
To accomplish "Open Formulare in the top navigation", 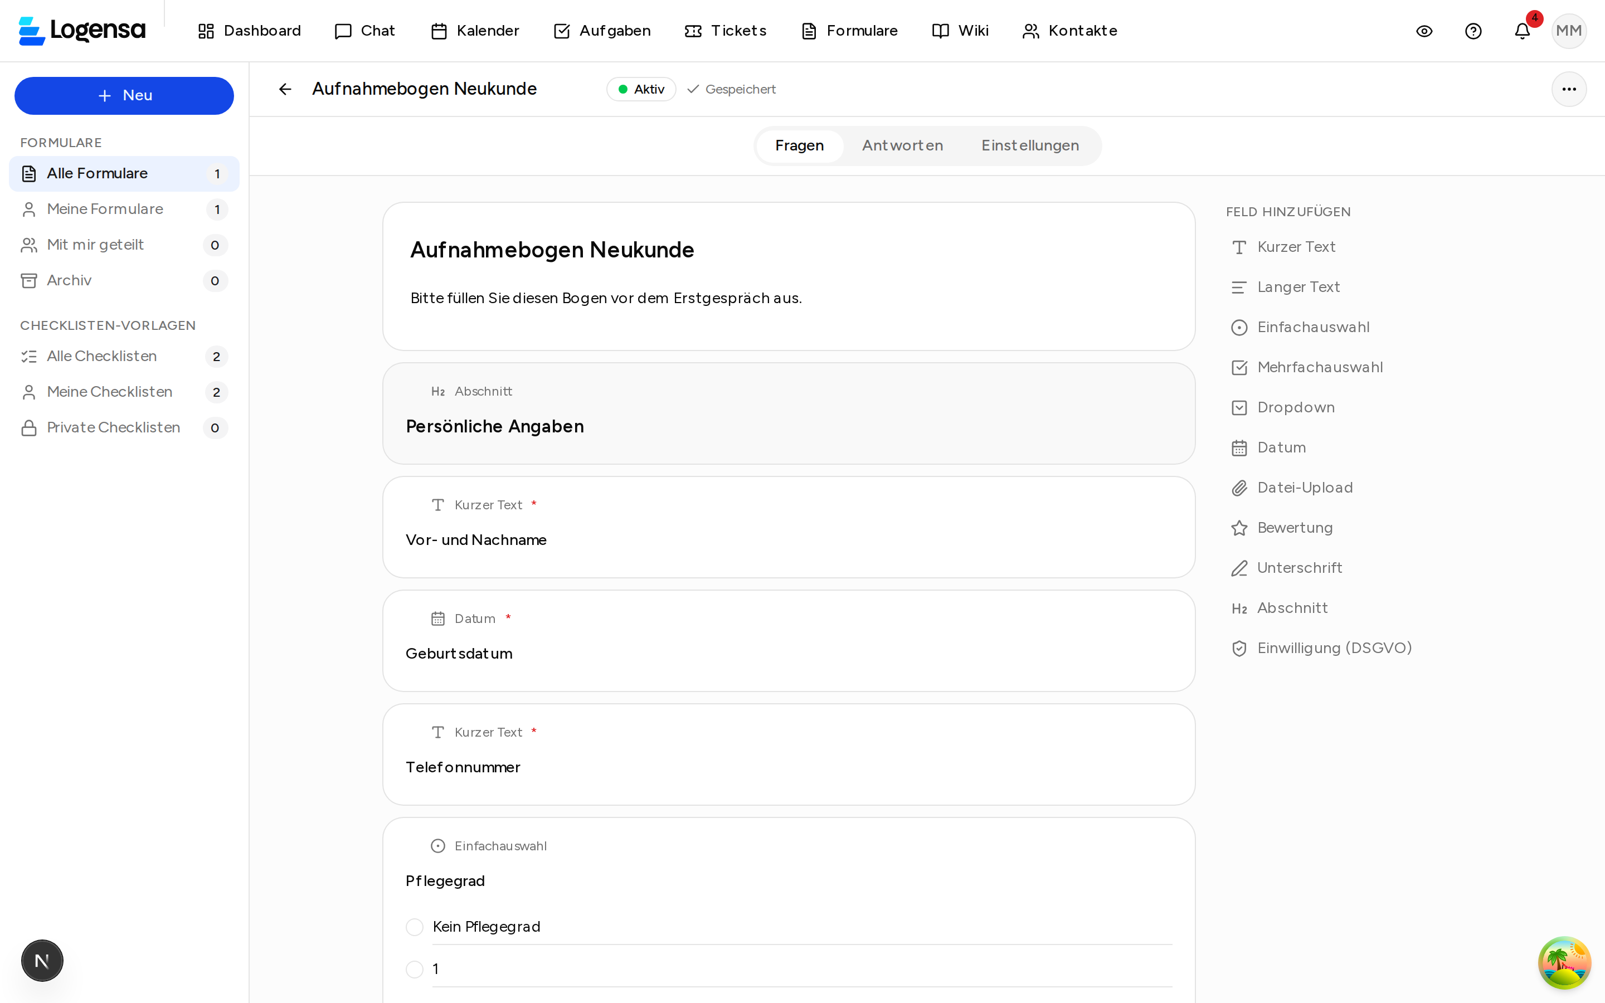I will coord(849,31).
